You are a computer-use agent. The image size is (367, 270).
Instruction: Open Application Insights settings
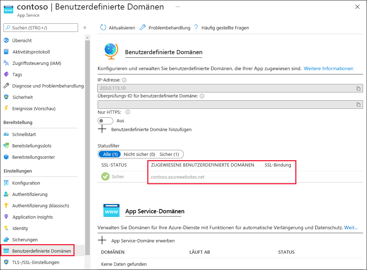[33, 217]
